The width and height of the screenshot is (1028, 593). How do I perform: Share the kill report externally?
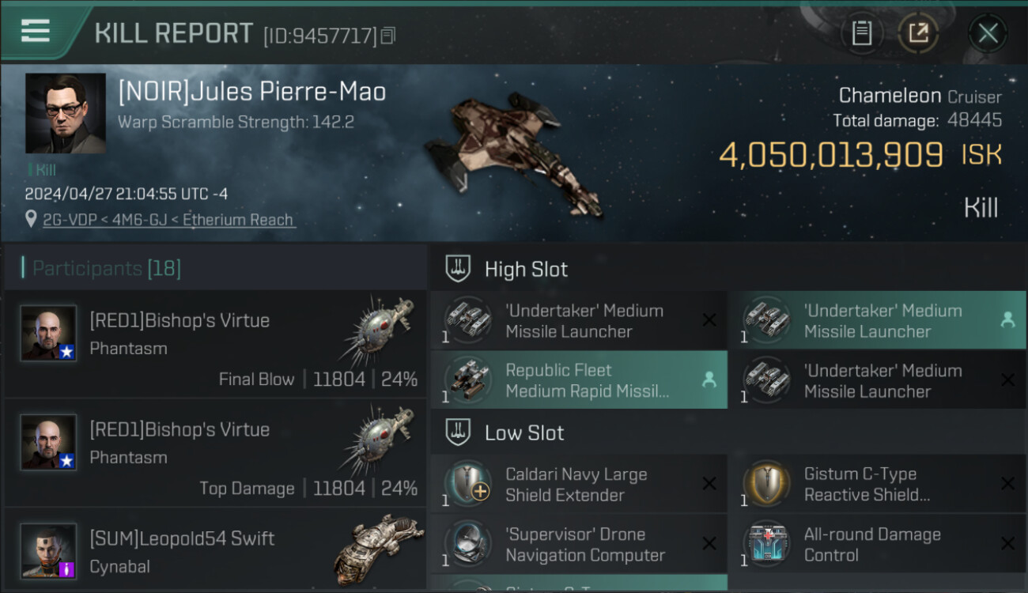(x=918, y=33)
